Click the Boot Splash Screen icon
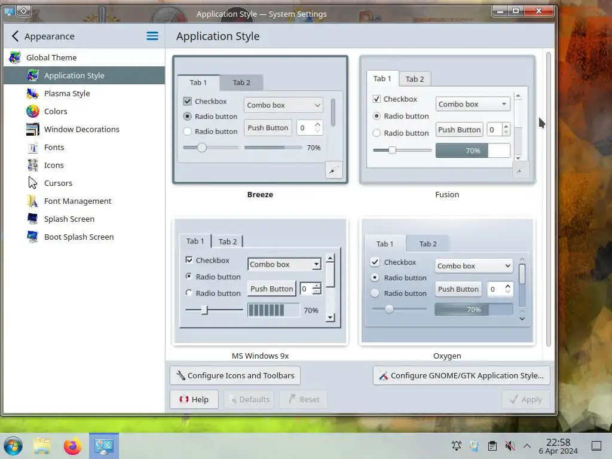Viewport: 612px width, 459px height. point(33,237)
